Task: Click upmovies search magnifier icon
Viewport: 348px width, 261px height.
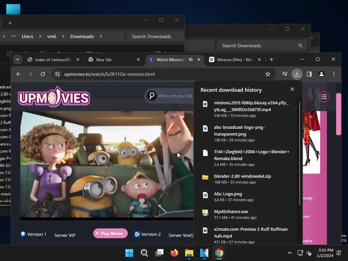Action: (152, 95)
